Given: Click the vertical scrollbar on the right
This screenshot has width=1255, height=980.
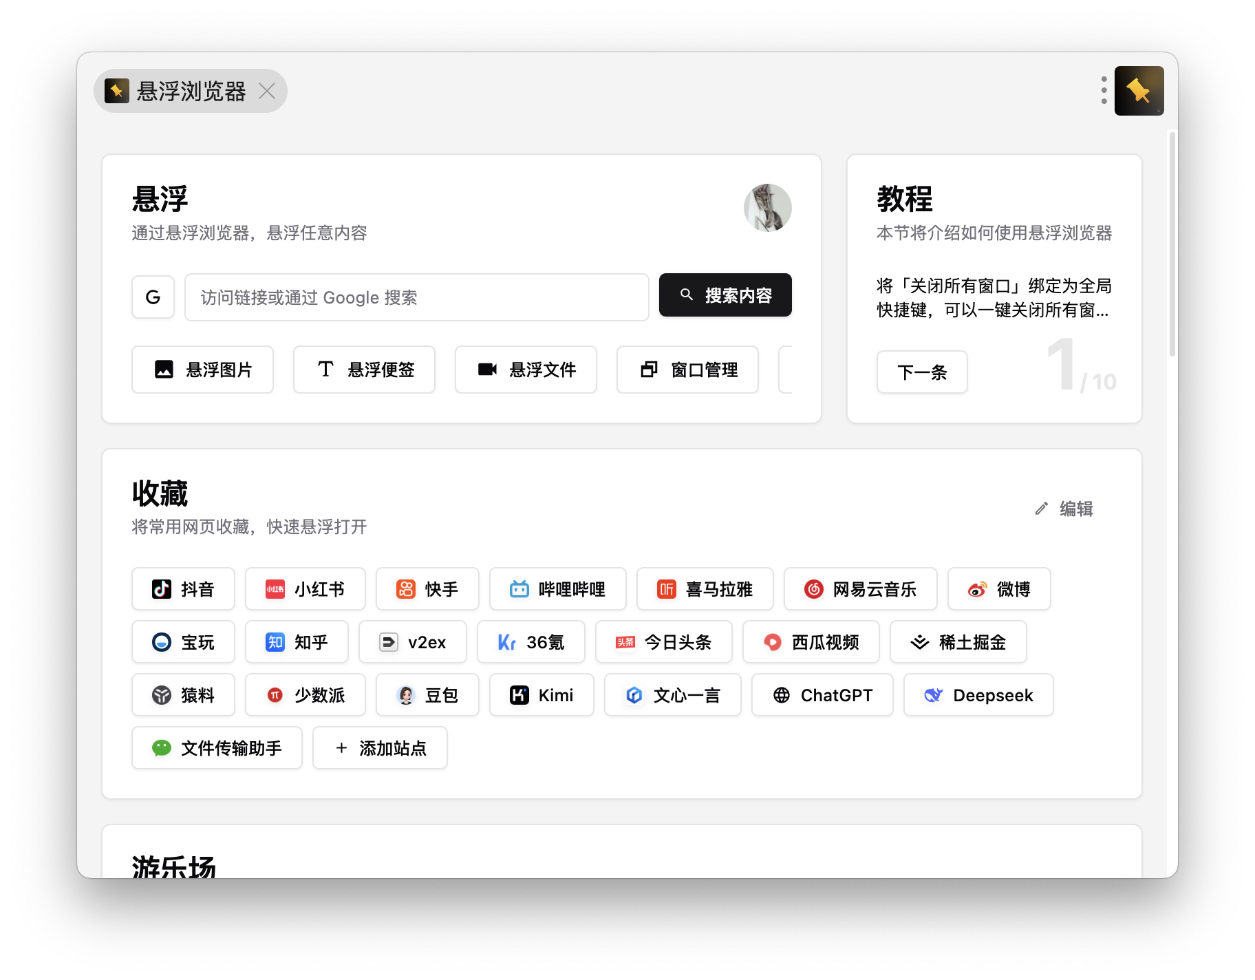Looking at the screenshot, I should point(1172,244).
